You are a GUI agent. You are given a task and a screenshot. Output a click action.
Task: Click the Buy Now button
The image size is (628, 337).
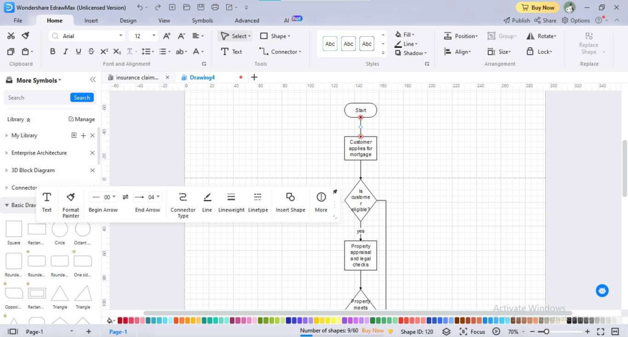pos(537,7)
